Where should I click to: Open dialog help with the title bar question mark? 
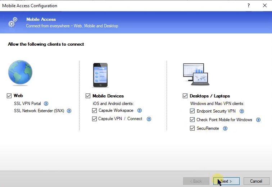coord(249,5)
